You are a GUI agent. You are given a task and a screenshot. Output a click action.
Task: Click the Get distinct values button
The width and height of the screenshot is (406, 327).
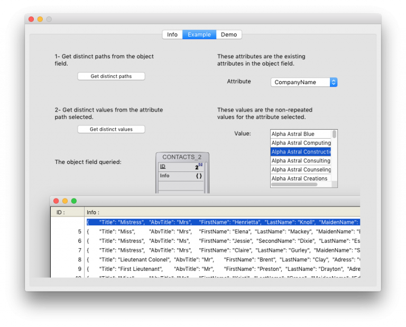(111, 129)
